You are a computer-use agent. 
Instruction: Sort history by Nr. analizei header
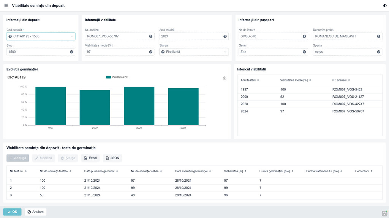pos(341,80)
